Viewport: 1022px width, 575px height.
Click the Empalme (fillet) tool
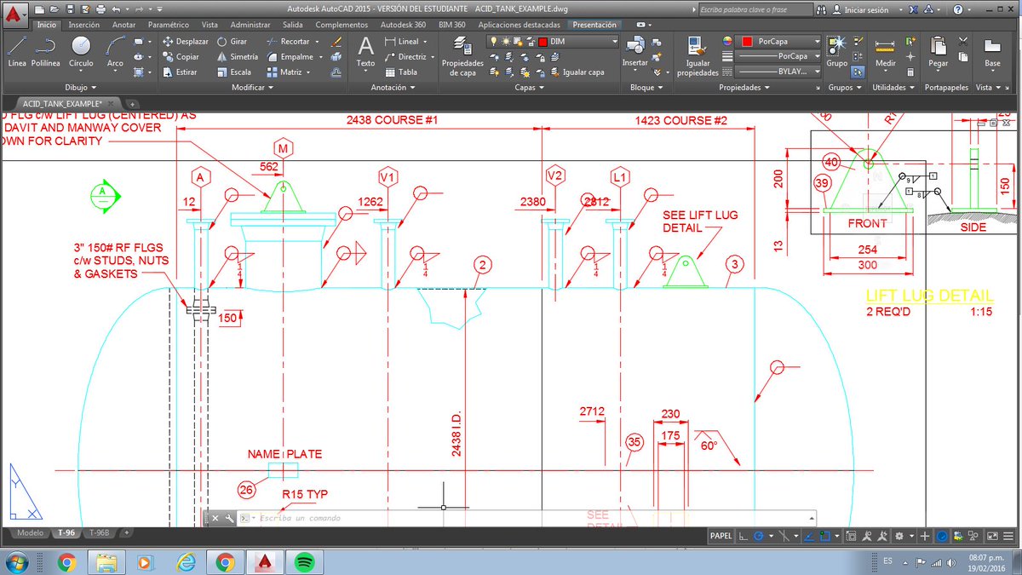point(289,56)
